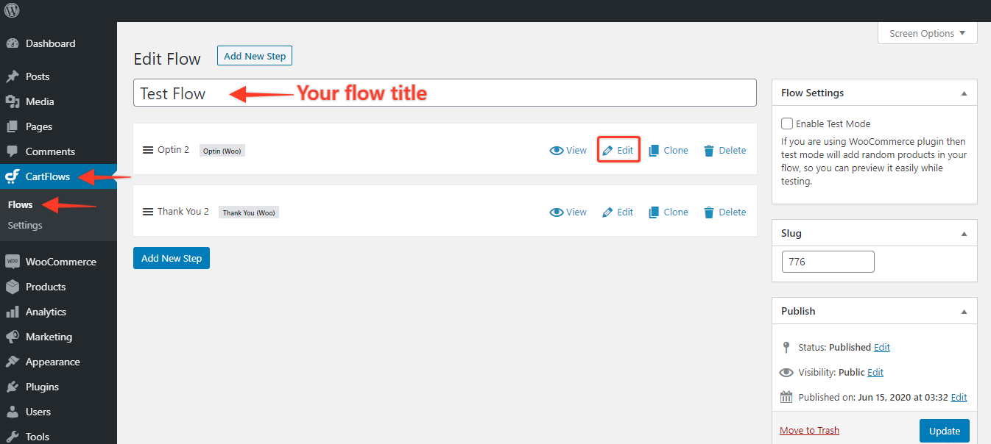Click the trash Delete icon for Optin 2

[x=709, y=151]
